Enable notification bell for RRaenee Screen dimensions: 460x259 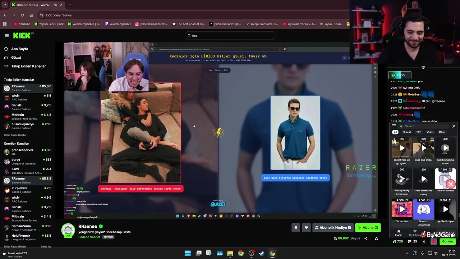[296, 228]
